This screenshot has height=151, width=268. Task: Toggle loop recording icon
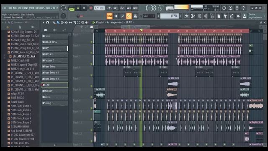pyautogui.click(x=135, y=8)
